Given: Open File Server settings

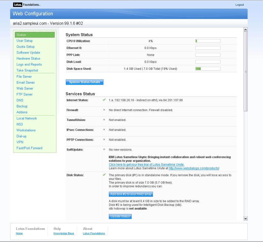Looking at the screenshot, I should (x=24, y=77).
